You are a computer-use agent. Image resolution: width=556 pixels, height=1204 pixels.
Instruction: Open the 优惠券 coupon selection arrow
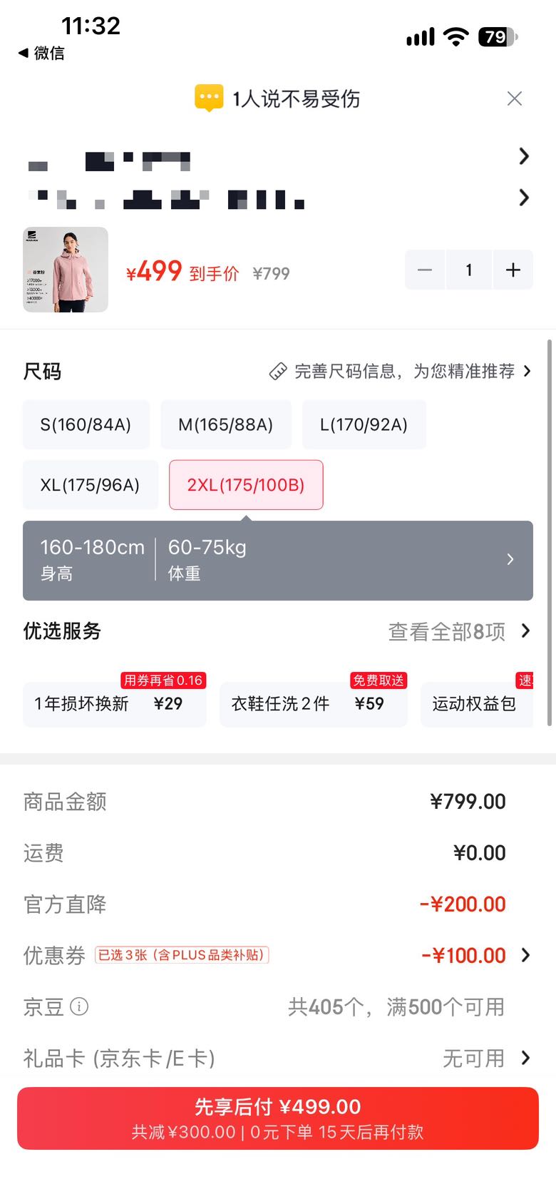(x=526, y=955)
